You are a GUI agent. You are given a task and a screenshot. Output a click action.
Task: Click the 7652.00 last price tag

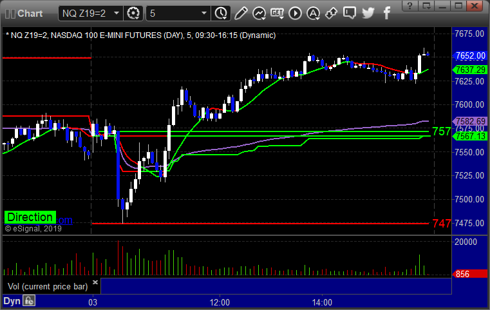470,55
